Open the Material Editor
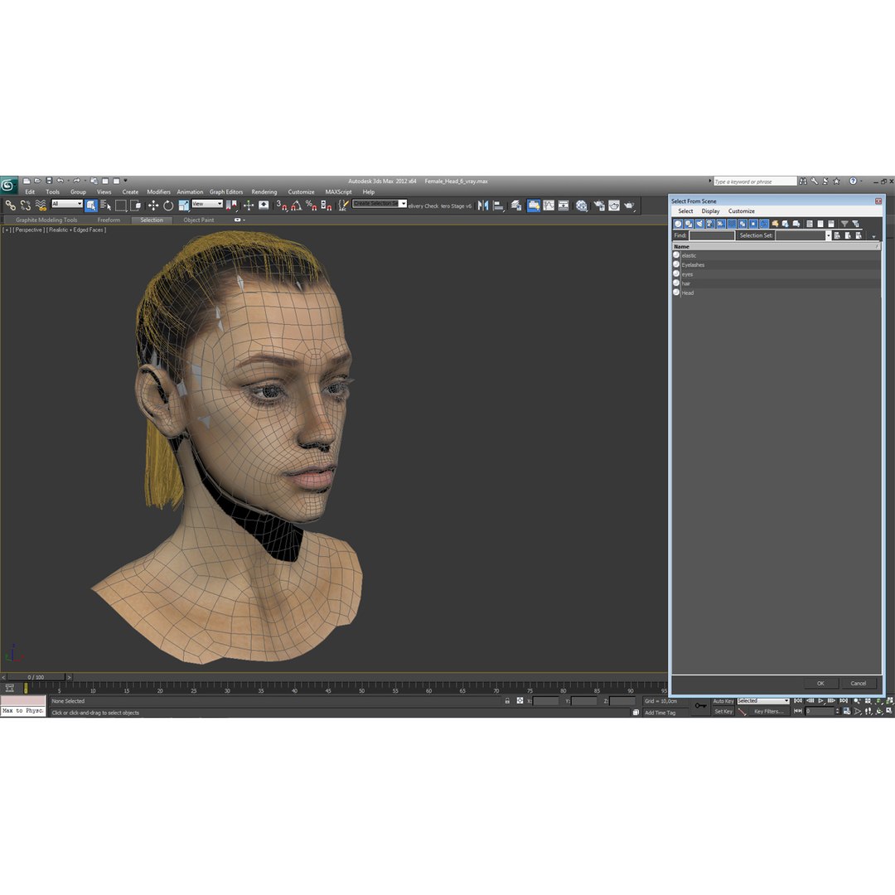The image size is (895, 895). click(581, 206)
